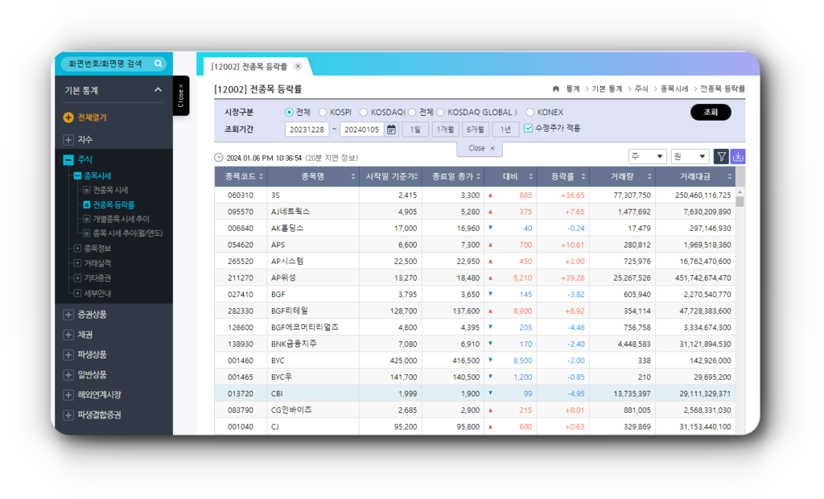824x499 pixels.
Task: Click the 종목시세 breadcrumb link
Action: tap(674, 89)
